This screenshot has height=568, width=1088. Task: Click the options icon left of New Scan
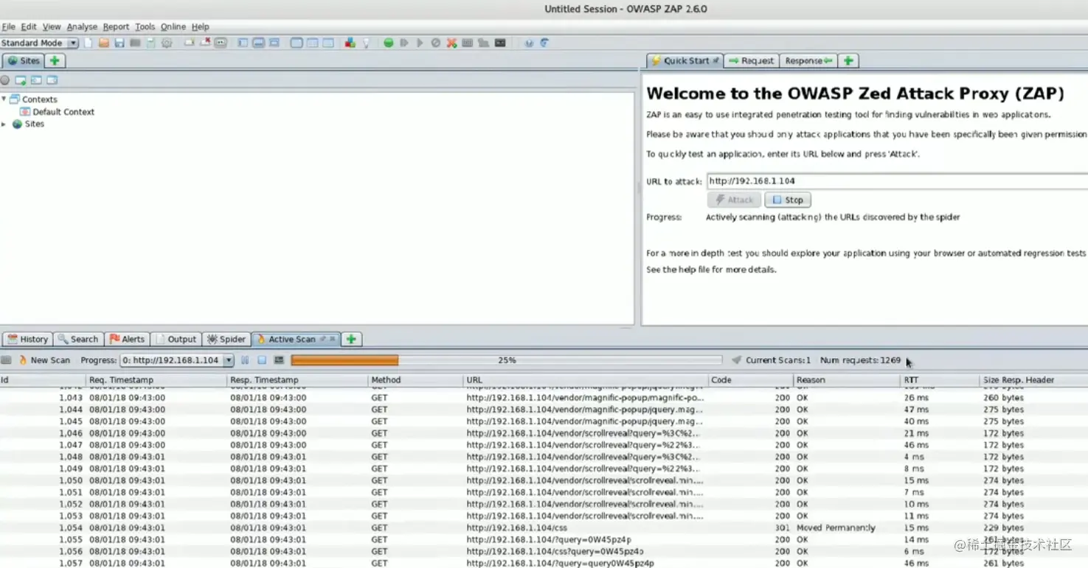(6, 360)
